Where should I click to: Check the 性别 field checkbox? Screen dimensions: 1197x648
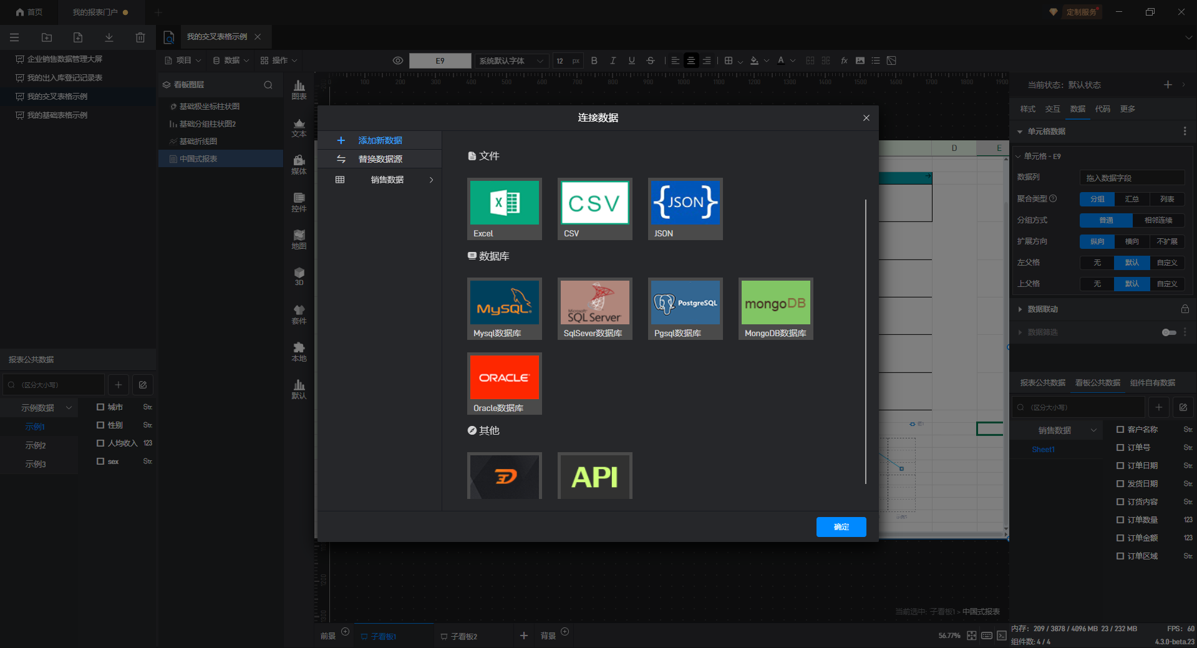click(x=100, y=425)
